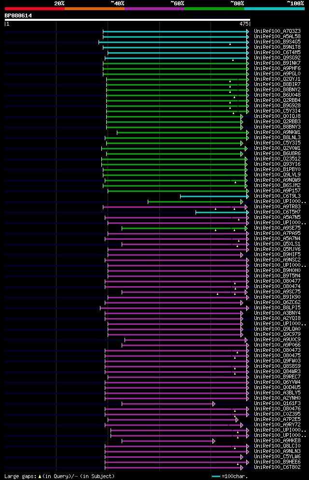Select hit UniRef100_A9NQW9
The width and height of the screenshot is (309, 480).
click(x=277, y=180)
